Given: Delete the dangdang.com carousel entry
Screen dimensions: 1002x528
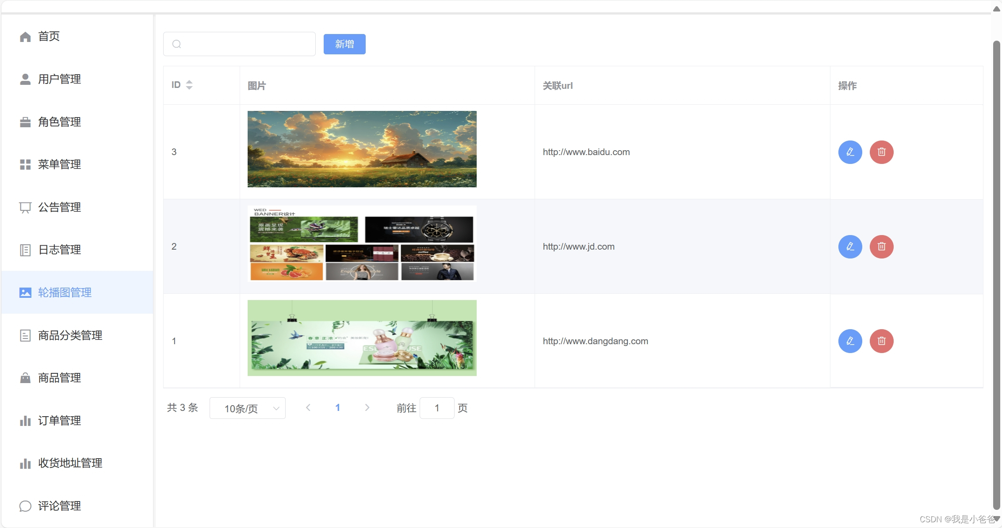Looking at the screenshot, I should tap(881, 341).
